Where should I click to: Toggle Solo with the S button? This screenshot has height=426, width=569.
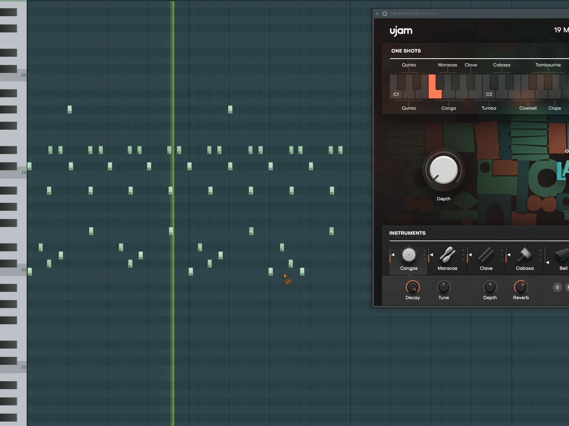(x=557, y=287)
